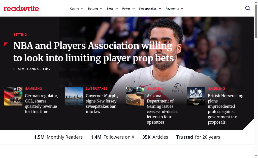Click the red triangle marker beside the headline
Viewport: 258px width, 158px height.
6,44
